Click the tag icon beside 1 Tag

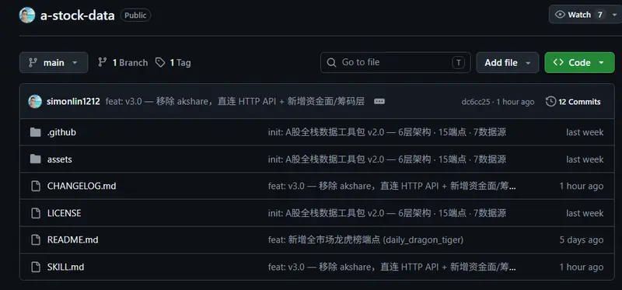click(x=160, y=63)
